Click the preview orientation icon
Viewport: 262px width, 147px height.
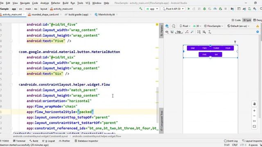(x=174, y=26)
